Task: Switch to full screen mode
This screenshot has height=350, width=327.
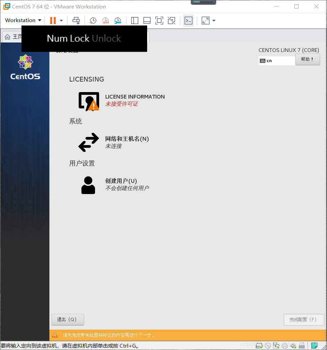Action: (x=159, y=20)
